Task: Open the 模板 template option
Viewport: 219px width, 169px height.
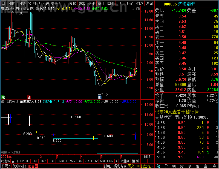Action: (136, 161)
